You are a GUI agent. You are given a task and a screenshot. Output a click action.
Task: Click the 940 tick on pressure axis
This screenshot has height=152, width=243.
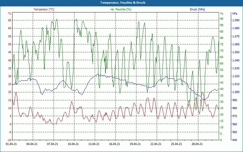coord(235,140)
